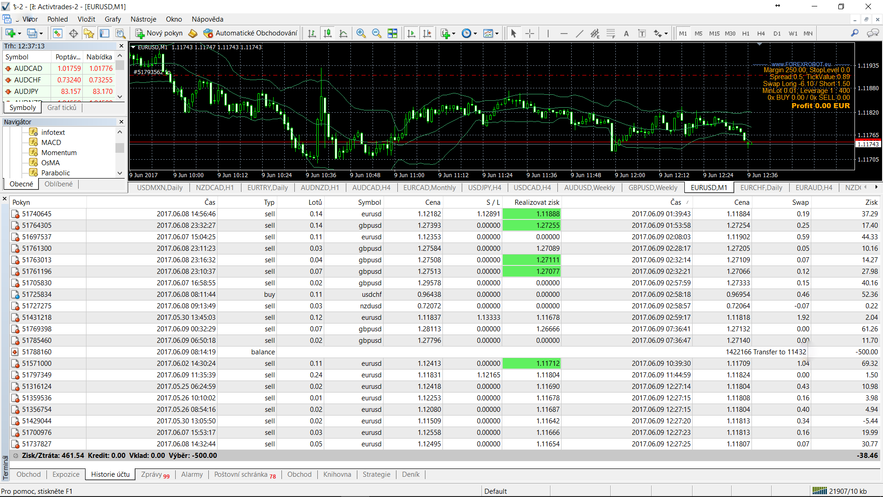Select the AUDCHF row in Market Watch
Viewport: 883px width, 497px height.
click(x=59, y=80)
